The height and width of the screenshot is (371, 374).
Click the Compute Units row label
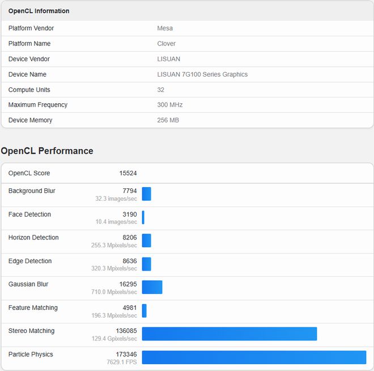click(29, 90)
